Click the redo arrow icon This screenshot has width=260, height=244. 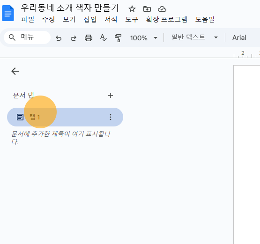click(x=74, y=38)
